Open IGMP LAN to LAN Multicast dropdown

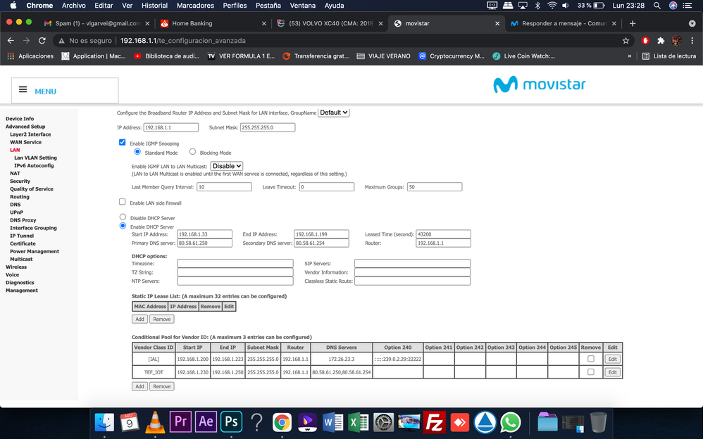(227, 166)
